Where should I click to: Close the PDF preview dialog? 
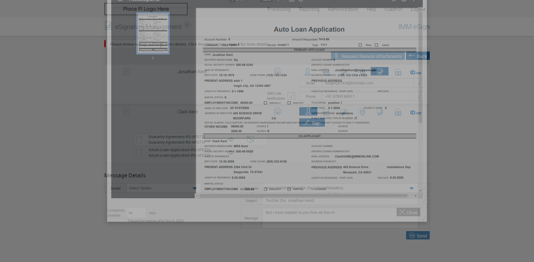(x=408, y=212)
